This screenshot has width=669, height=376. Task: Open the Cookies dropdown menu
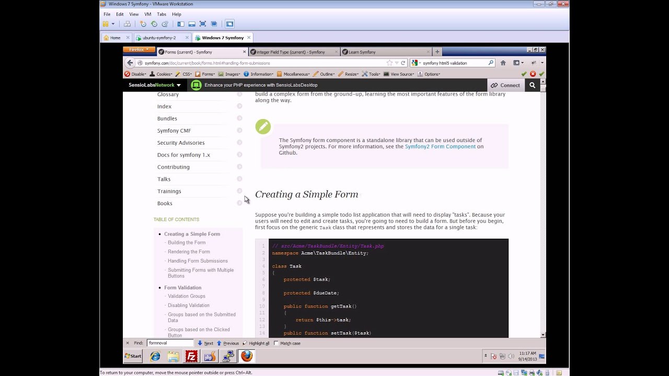[161, 74]
